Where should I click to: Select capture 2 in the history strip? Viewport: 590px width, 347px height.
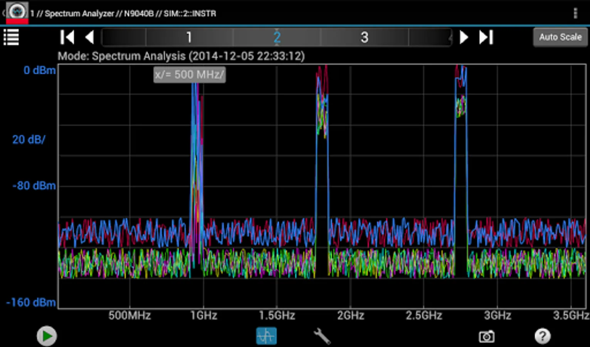tap(277, 37)
